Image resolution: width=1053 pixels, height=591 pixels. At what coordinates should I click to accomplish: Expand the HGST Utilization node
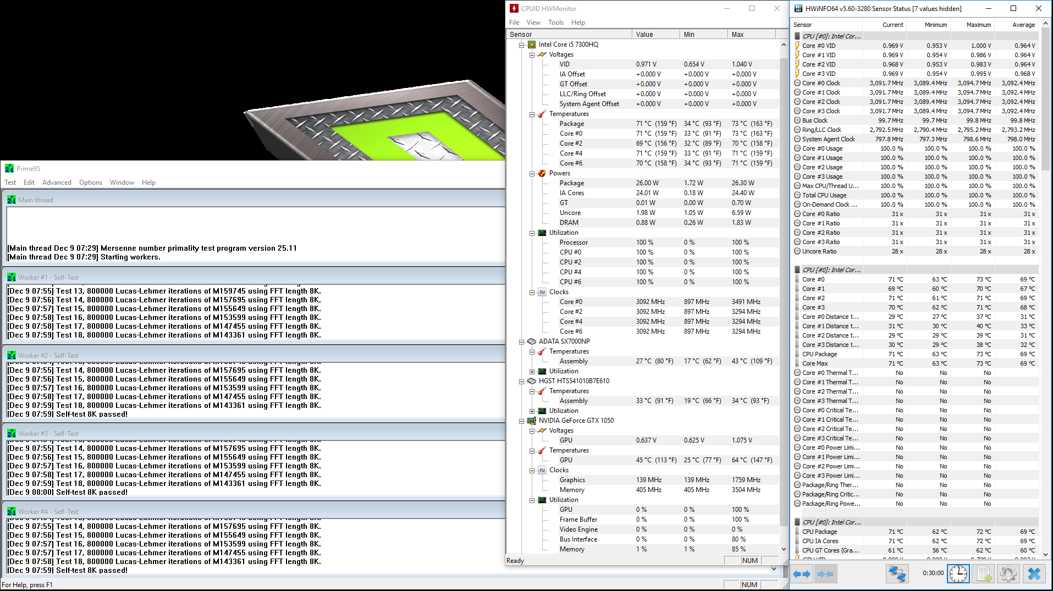(532, 411)
